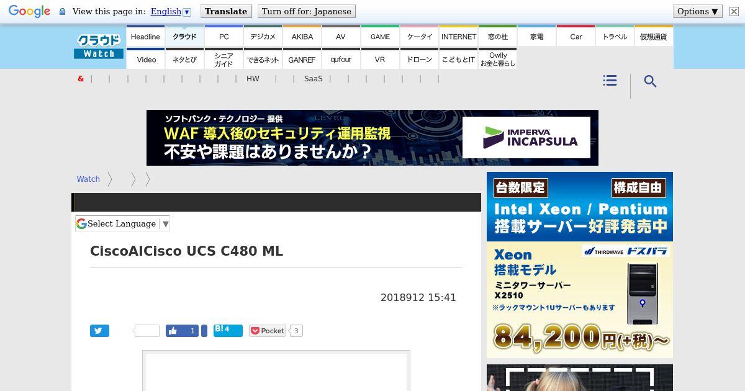
Task: Click the article date 15:41 text
Action: (x=418, y=298)
